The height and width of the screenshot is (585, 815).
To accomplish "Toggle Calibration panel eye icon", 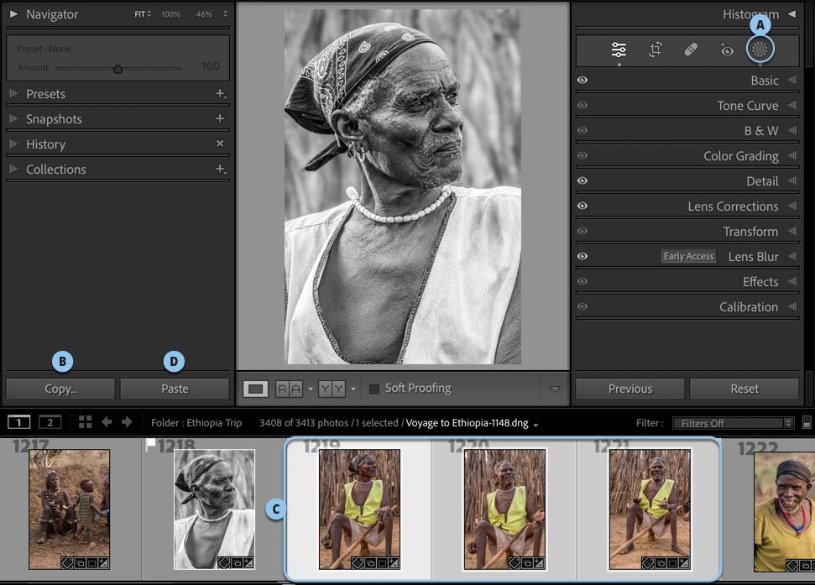I will 583,306.
